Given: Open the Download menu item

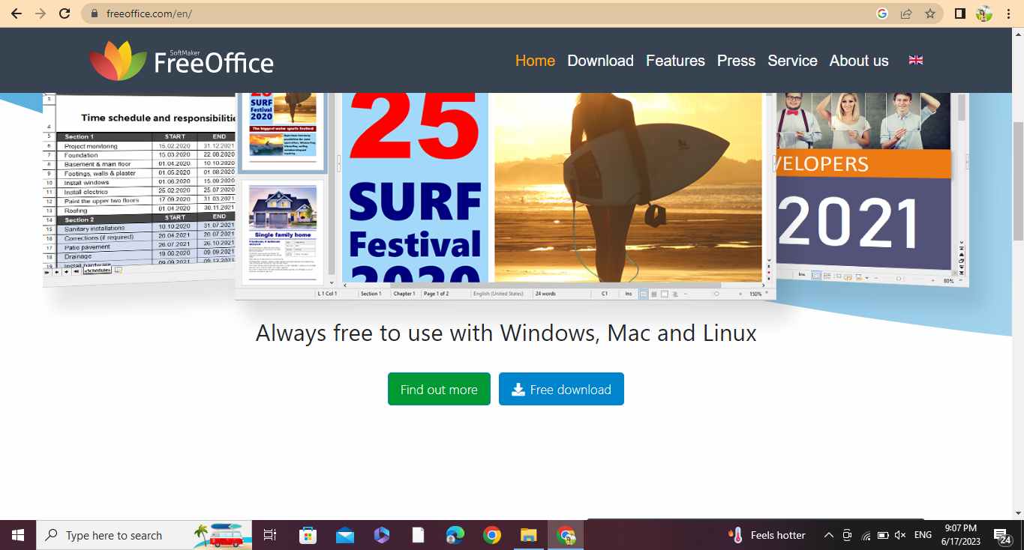Looking at the screenshot, I should coord(600,61).
